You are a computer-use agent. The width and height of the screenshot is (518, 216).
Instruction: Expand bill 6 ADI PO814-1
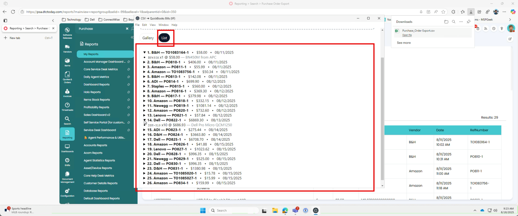tap(144, 81)
